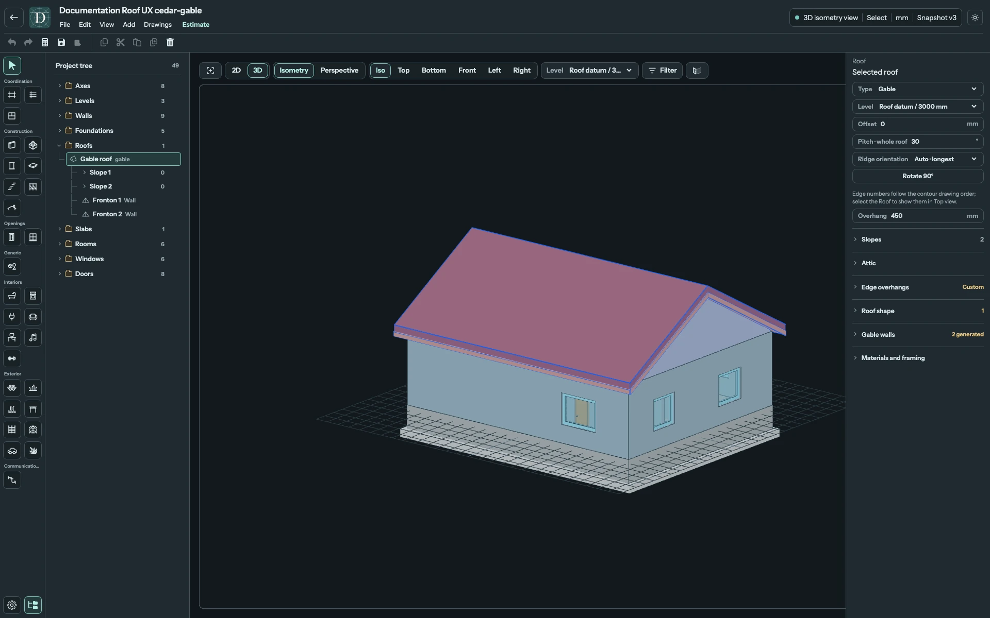The height and width of the screenshot is (618, 990).
Task: Toggle the section view icon beside Filter
Action: point(697,71)
